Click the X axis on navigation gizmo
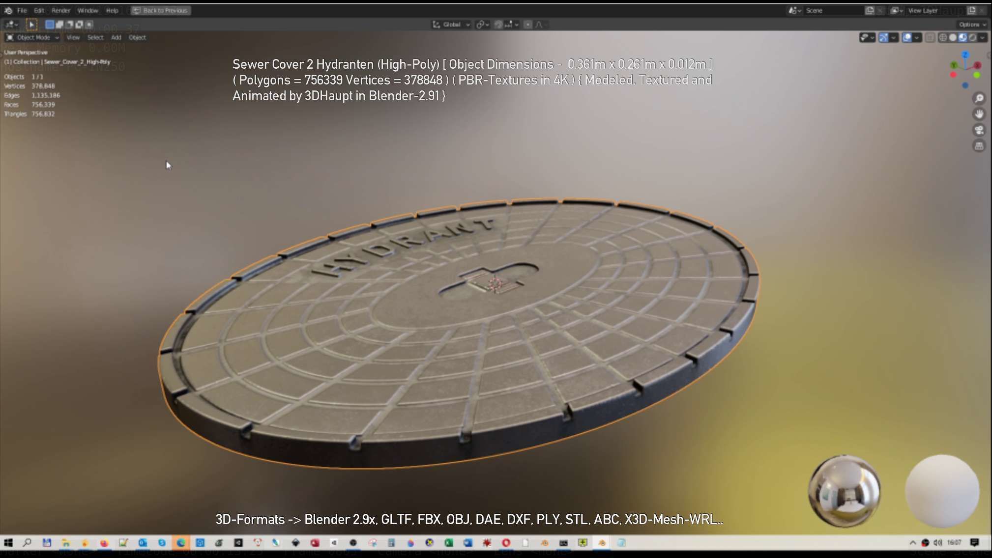This screenshot has width=992, height=558. (978, 65)
